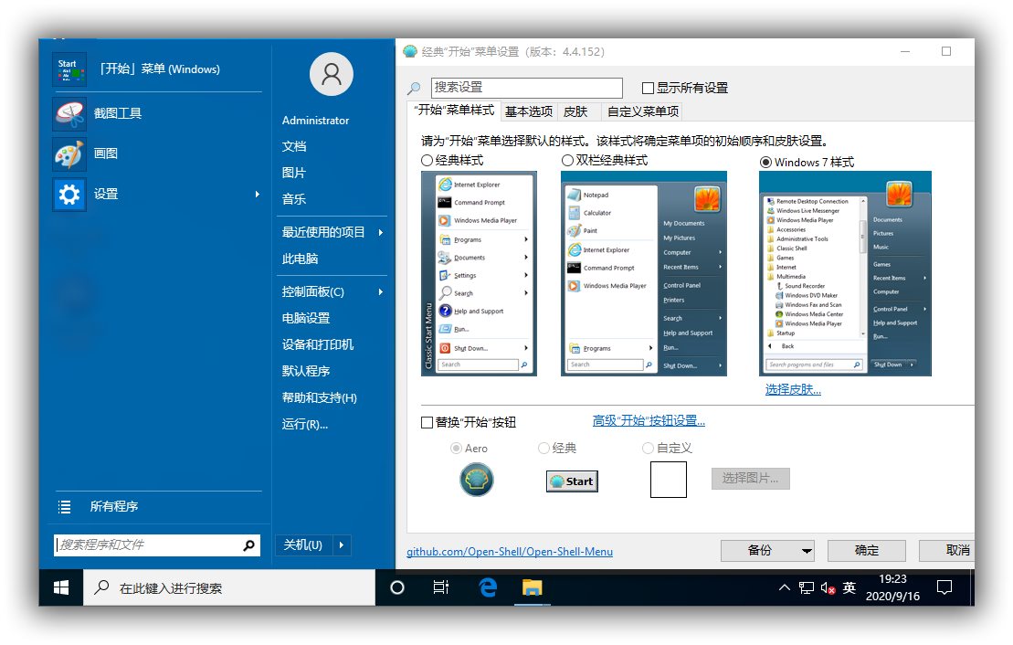Select the 双栏经典样式 radio button
This screenshot has height=645, width=1013.
click(x=567, y=160)
